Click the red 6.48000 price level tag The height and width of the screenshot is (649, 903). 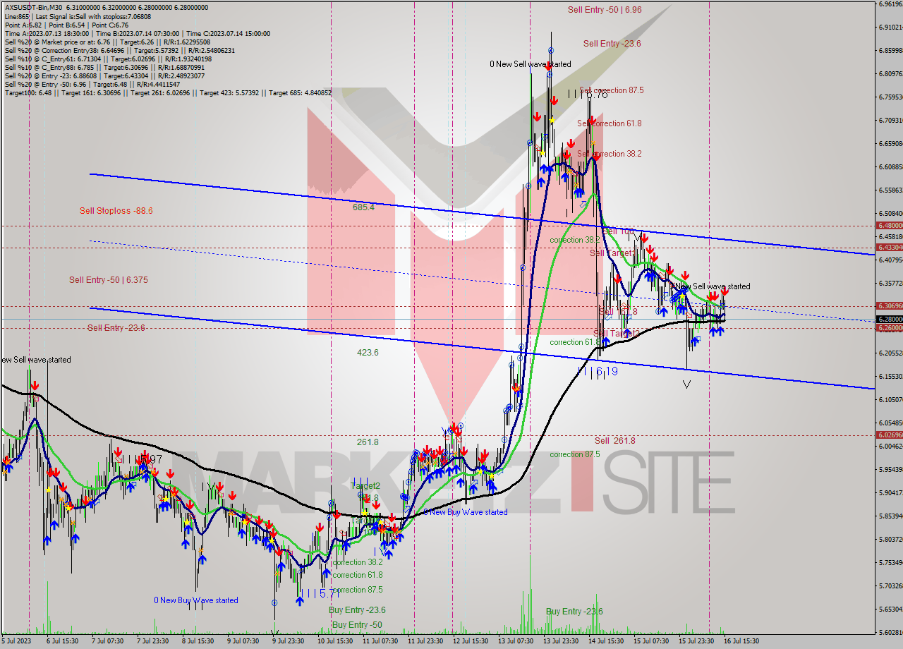[889, 226]
